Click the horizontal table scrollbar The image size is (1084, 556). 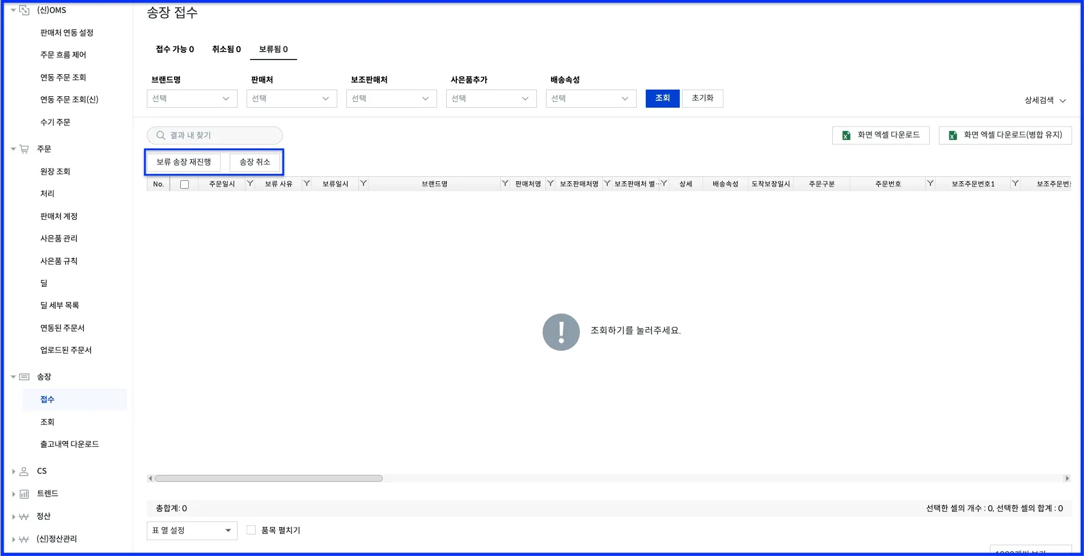269,478
